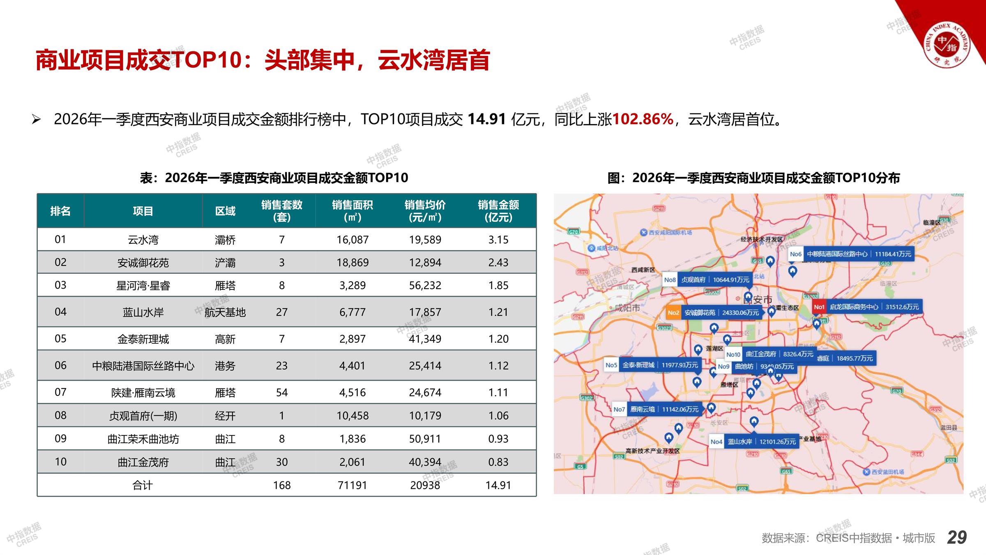
Task: Click the page number 29
Action: click(x=957, y=537)
